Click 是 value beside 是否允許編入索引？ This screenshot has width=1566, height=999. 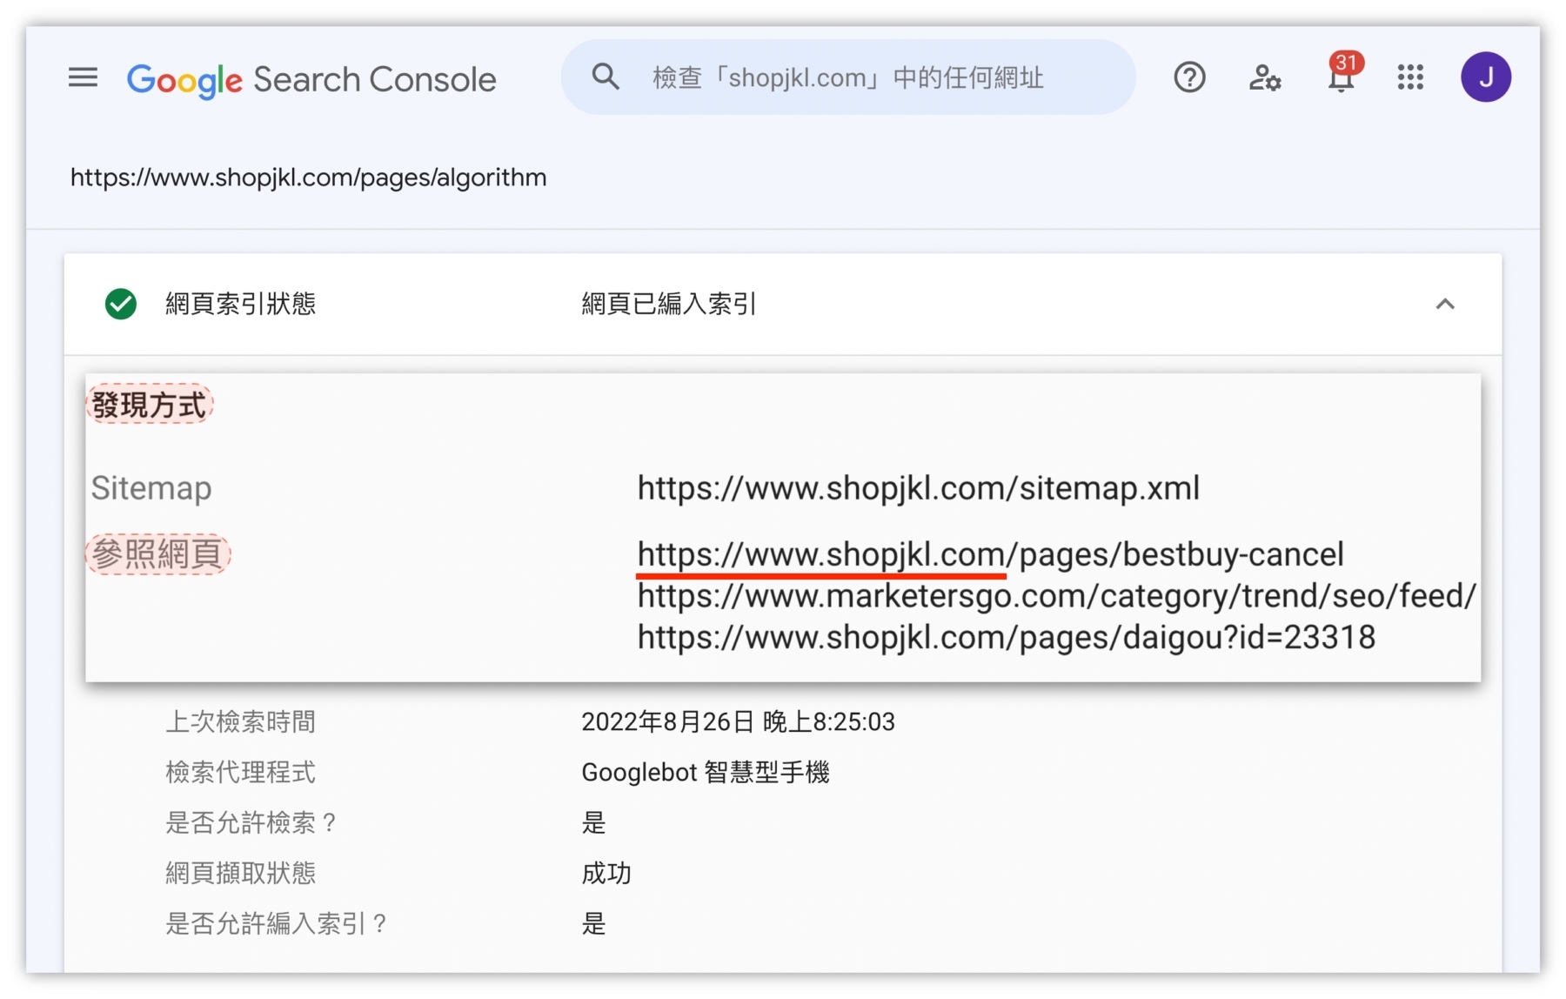(x=594, y=923)
